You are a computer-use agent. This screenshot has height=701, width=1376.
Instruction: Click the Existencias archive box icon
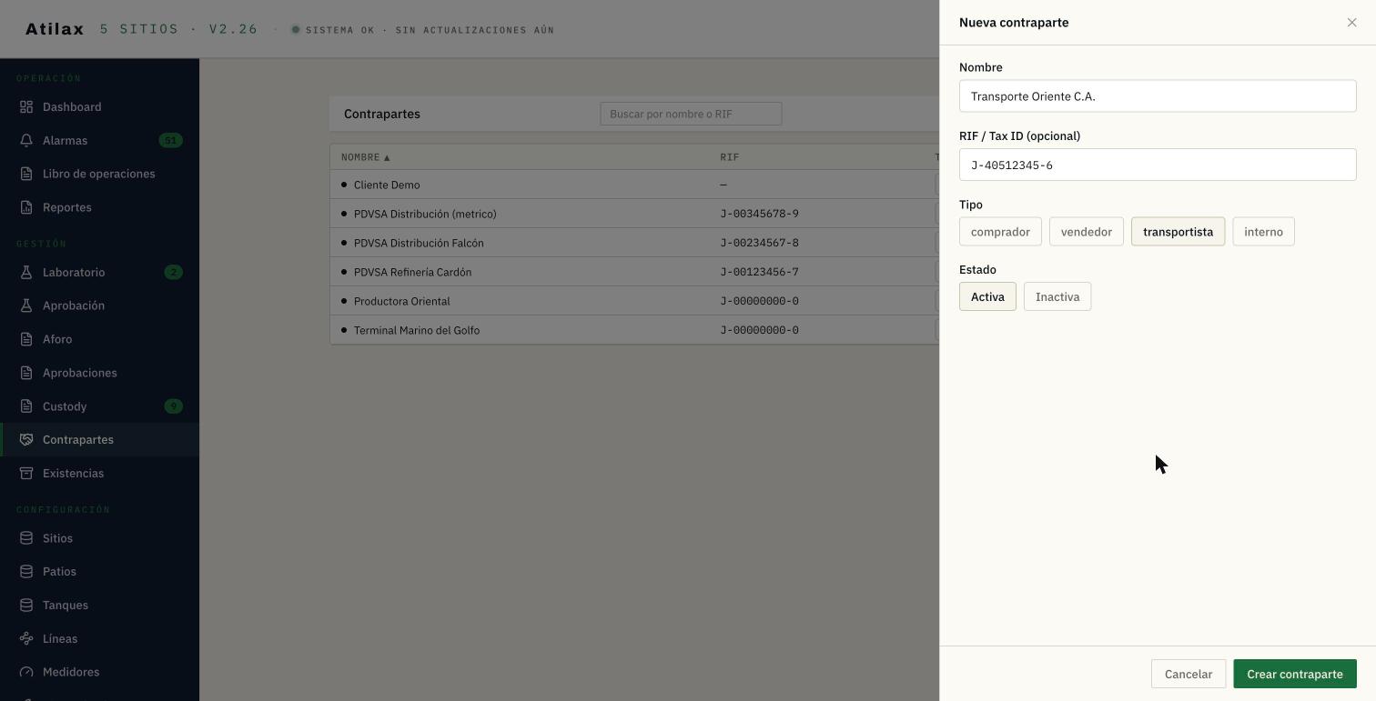tap(26, 474)
